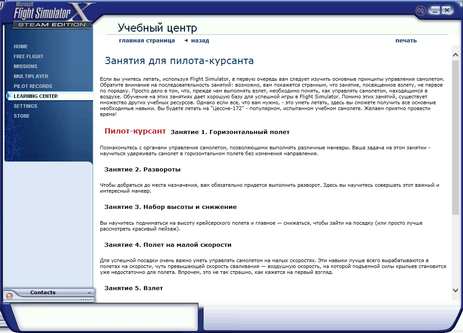The width and height of the screenshot is (463, 333).
Task: Click the red Contacts status indicator
Action: 9,296
